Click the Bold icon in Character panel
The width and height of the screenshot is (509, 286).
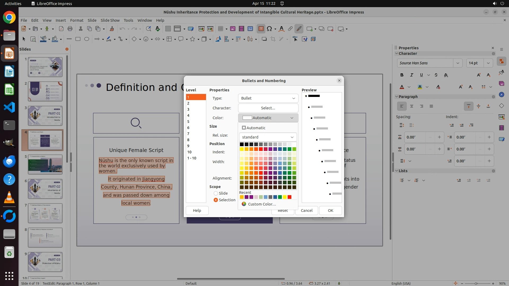coord(402,75)
